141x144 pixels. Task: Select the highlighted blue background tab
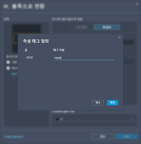tap(107, 27)
